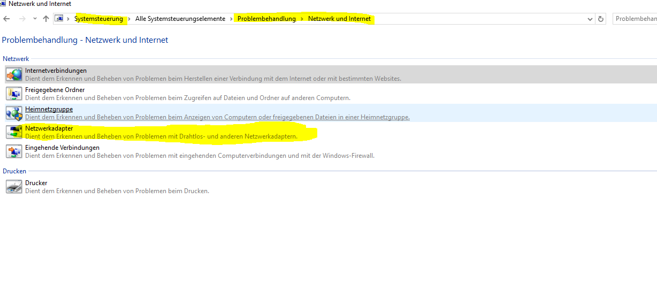This screenshot has height=298, width=657.
Task: Go back with the left arrow
Action: coord(6,19)
